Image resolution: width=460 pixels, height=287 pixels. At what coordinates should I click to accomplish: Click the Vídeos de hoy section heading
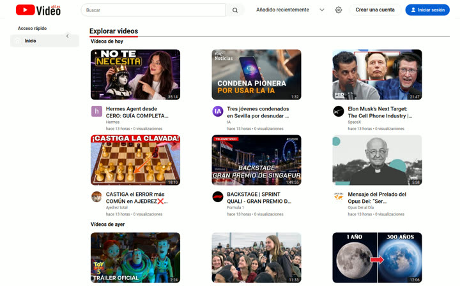click(x=107, y=41)
